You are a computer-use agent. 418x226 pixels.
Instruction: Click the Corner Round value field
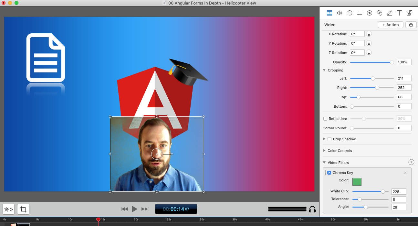coord(404,128)
